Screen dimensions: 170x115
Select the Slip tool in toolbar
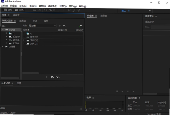tap(55, 10)
